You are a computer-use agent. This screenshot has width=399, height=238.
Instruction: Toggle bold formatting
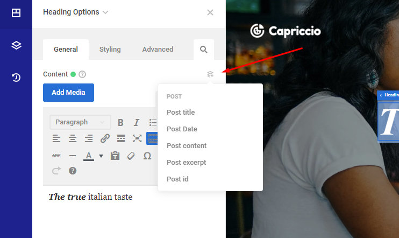pos(120,123)
